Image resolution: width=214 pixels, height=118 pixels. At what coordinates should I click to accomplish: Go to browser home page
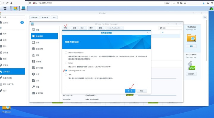12,3
